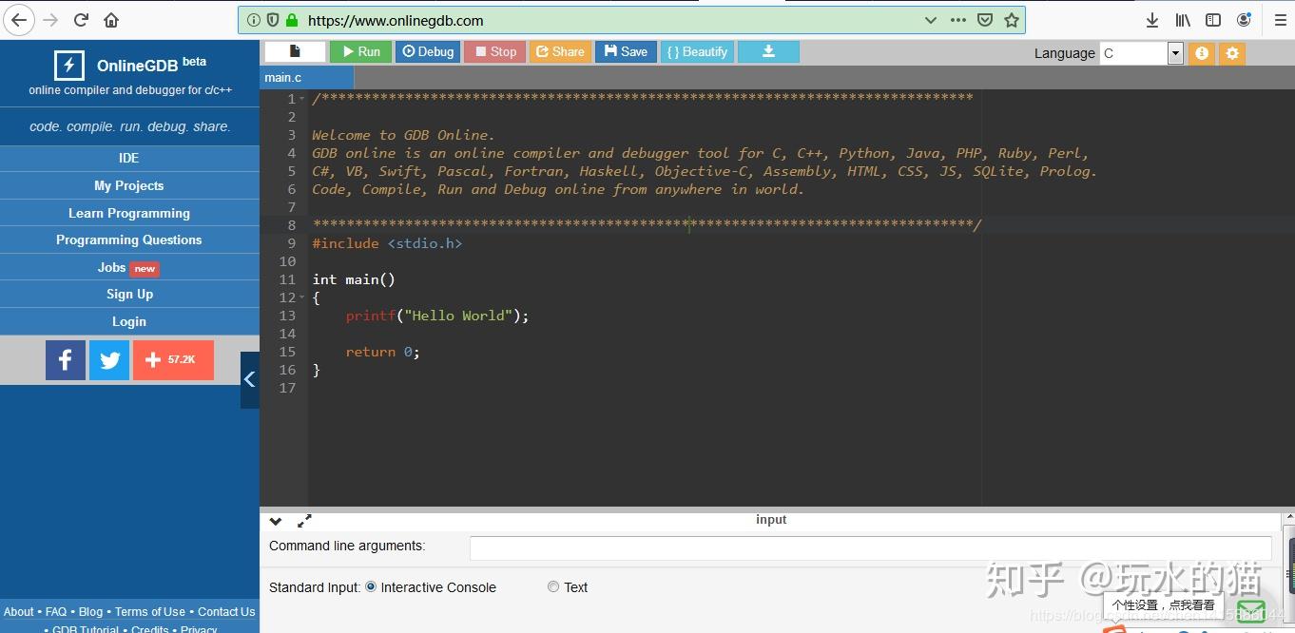
Task: Open the Firefox account icon
Action: tap(1244, 20)
